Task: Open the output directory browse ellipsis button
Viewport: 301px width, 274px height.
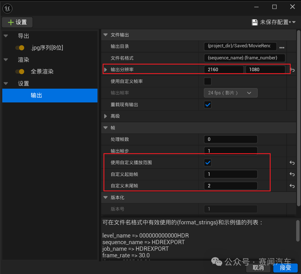Action: (x=282, y=48)
